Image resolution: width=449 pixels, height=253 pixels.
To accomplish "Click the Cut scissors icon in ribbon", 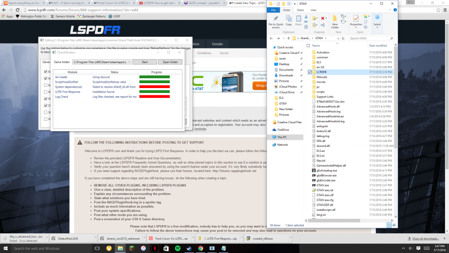I will coord(306,17).
